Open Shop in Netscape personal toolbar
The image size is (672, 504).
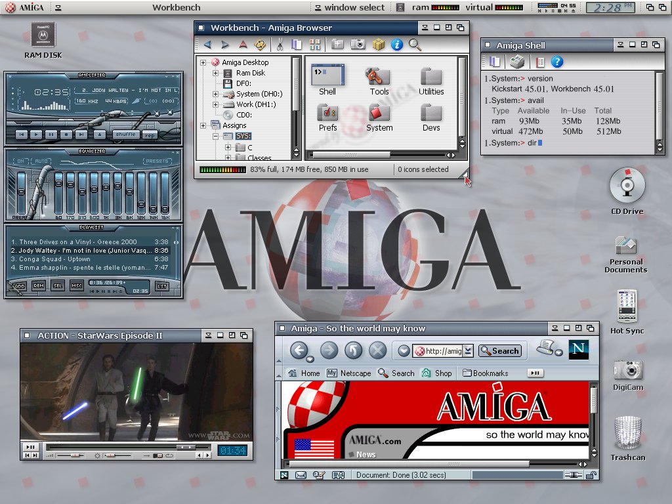click(x=436, y=373)
